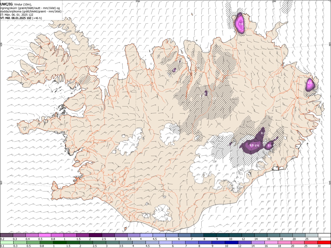331x248 pixels.
Task: Pick upper legend swatch between 12 and 14
Action: 248,235
